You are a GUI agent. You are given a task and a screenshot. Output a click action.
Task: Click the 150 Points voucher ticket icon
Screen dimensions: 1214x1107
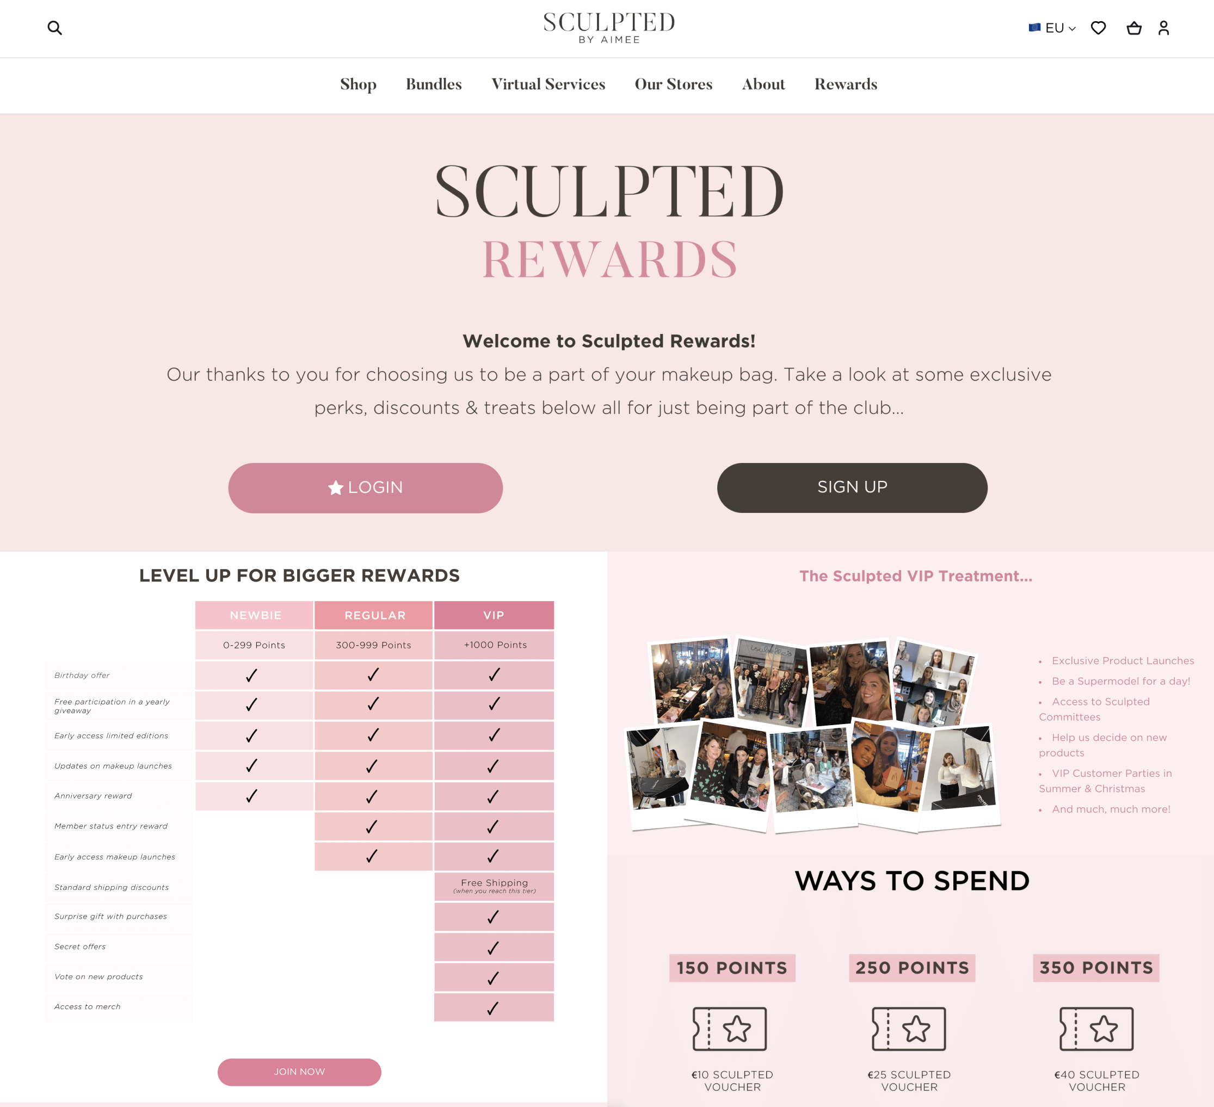click(730, 1026)
